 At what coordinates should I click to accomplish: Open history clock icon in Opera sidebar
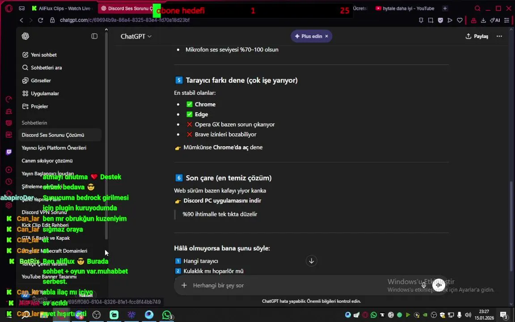tap(9, 182)
